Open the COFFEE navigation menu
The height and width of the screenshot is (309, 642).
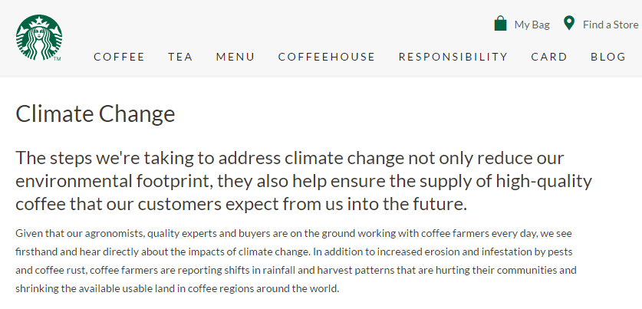(119, 57)
